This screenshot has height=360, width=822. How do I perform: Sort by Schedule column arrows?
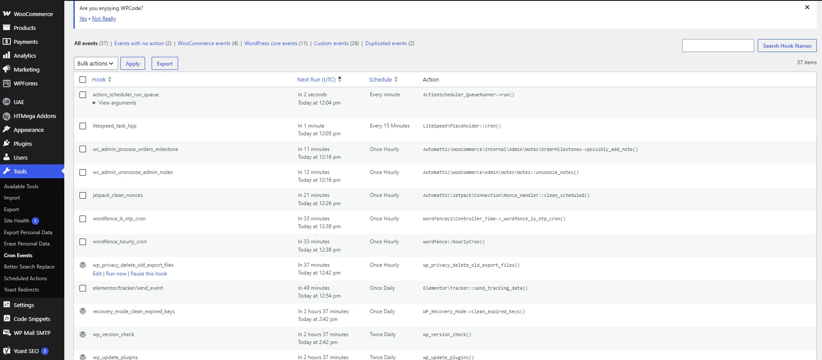(x=396, y=79)
